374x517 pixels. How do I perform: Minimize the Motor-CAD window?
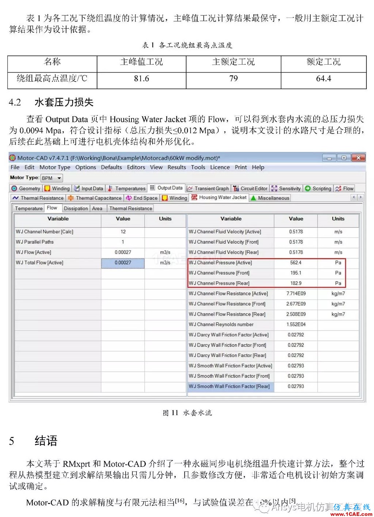click(329, 158)
